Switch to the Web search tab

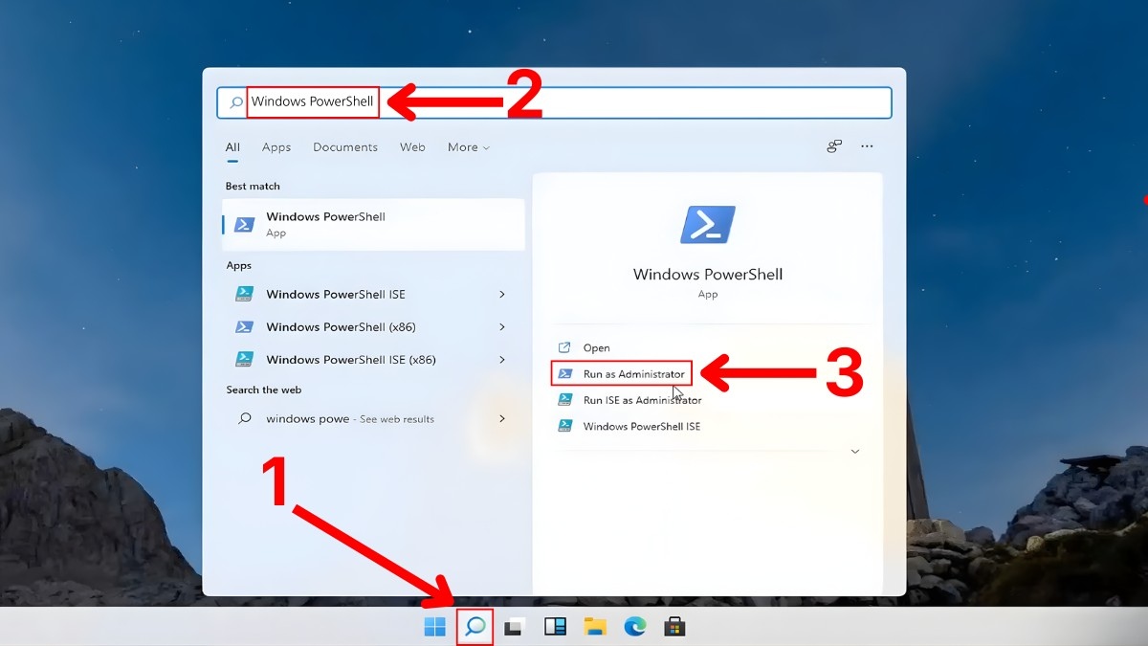tap(412, 147)
